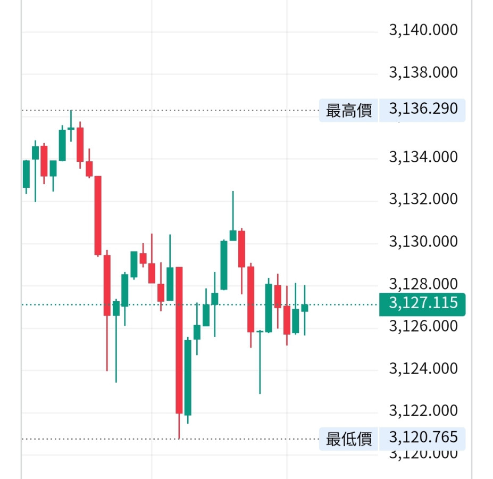This screenshot has height=479, width=493.
Task: Click the 3,130.000 price axis label
Action: 423,242
